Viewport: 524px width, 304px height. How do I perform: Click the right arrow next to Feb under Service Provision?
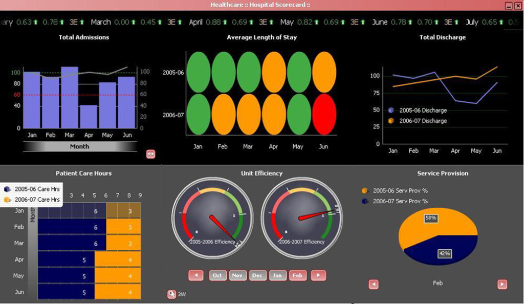(x=502, y=284)
